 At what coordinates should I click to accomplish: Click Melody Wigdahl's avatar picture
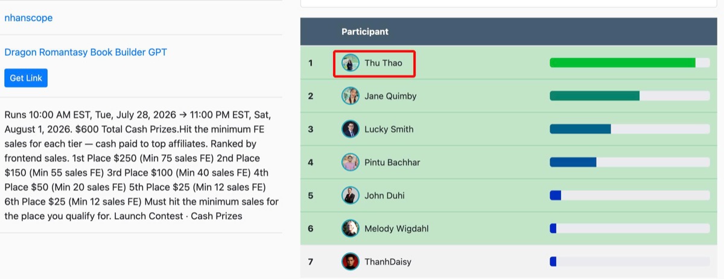(351, 228)
